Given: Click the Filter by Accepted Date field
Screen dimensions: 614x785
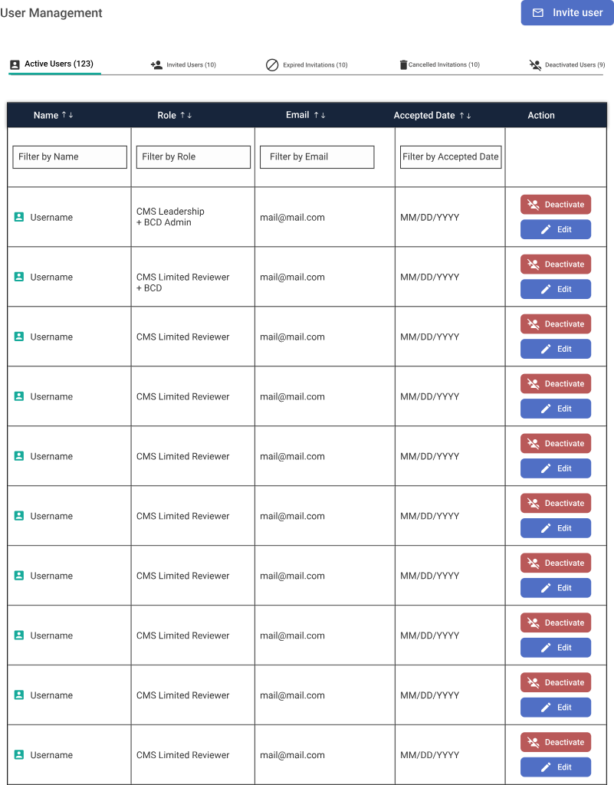Looking at the screenshot, I should click(450, 156).
